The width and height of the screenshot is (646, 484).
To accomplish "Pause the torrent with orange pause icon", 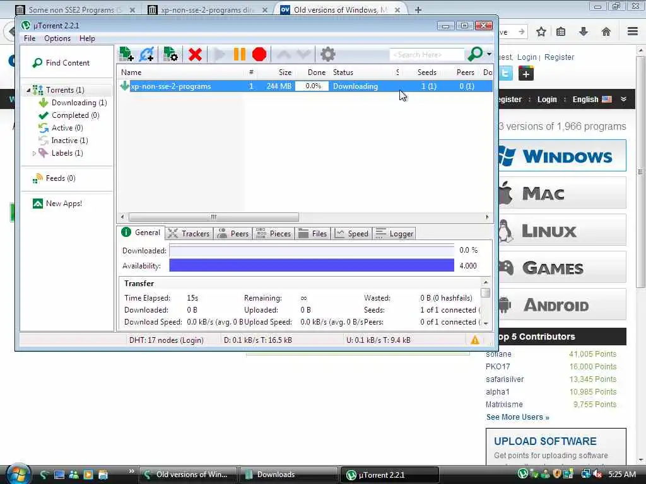I will click(x=239, y=54).
